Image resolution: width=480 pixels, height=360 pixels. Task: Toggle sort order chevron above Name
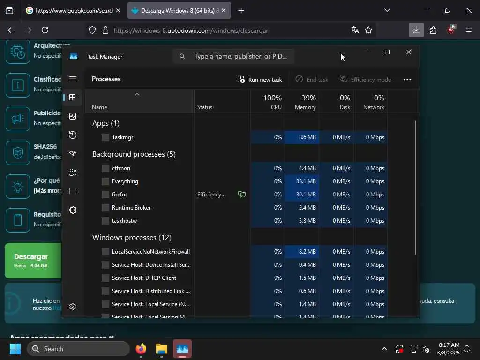pyautogui.click(x=137, y=94)
